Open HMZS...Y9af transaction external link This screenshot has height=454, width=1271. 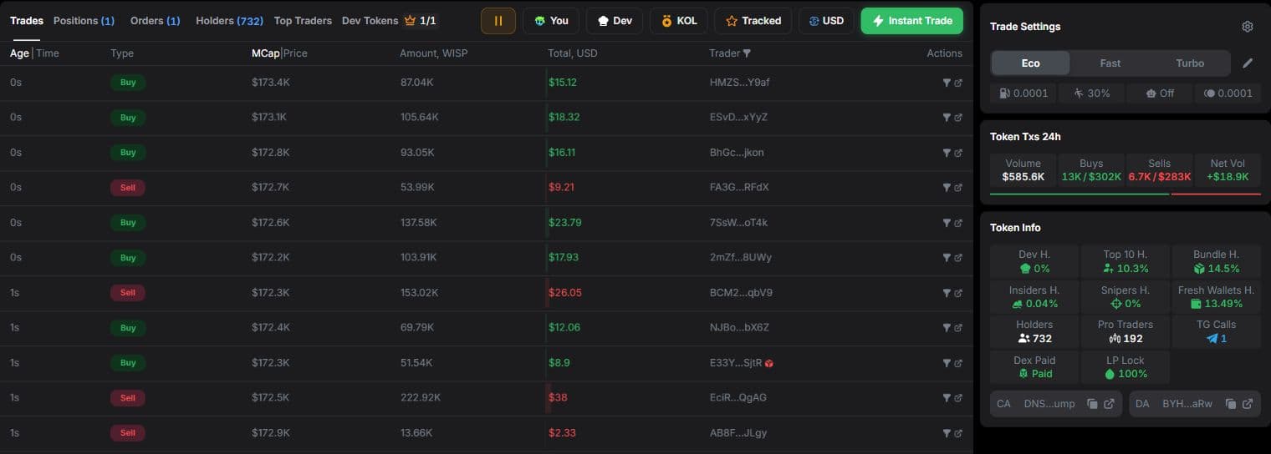point(958,83)
